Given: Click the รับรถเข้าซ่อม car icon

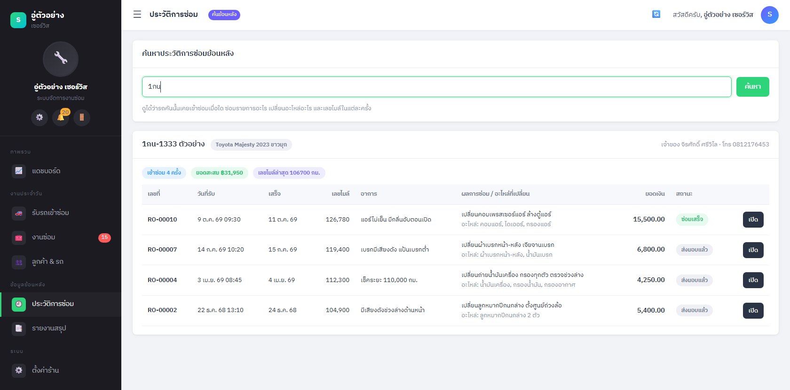Looking at the screenshot, I should (19, 213).
